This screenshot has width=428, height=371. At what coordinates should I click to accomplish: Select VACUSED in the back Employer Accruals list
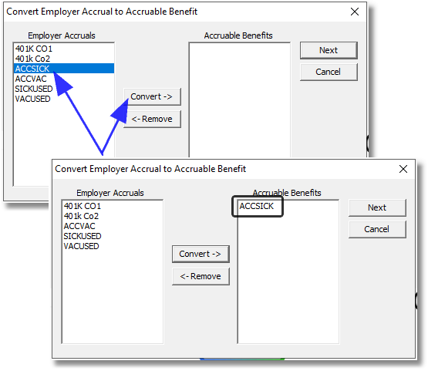pyautogui.click(x=32, y=99)
